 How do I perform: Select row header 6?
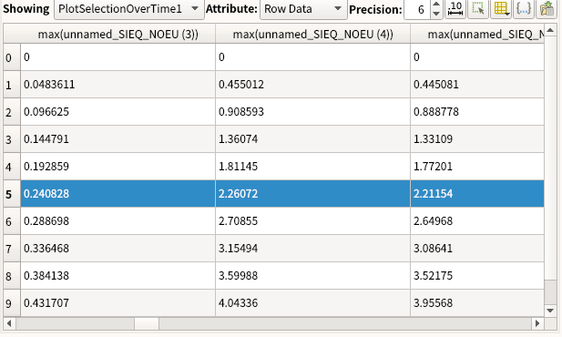[x=12, y=221]
